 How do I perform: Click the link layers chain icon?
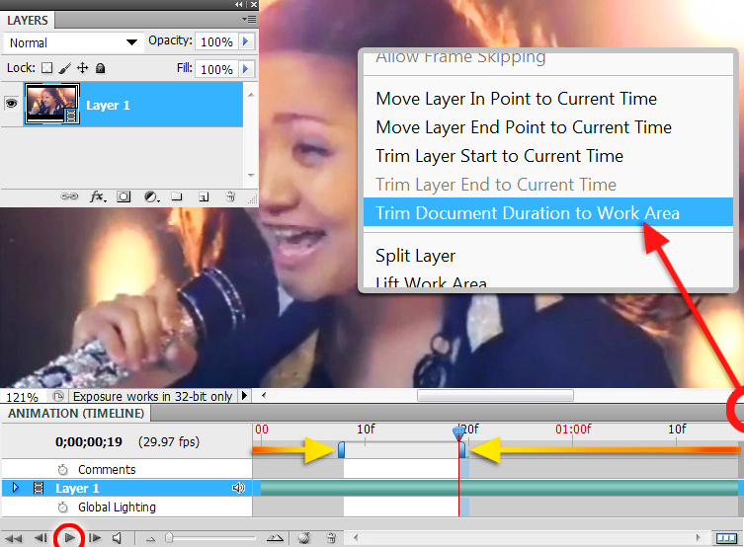pos(69,196)
